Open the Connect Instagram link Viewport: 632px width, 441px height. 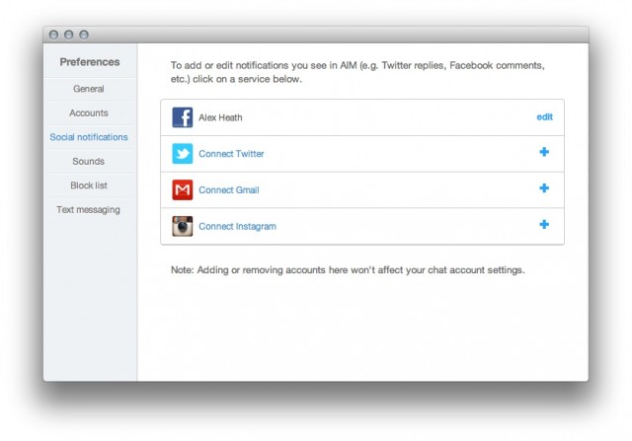tap(237, 226)
